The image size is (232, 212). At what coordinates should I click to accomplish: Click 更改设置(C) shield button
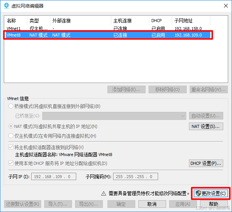click(x=211, y=193)
